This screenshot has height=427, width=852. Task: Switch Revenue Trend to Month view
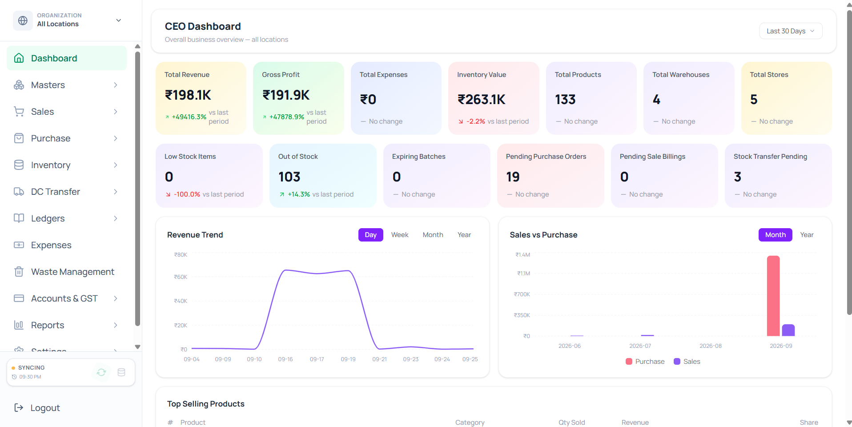(x=433, y=235)
